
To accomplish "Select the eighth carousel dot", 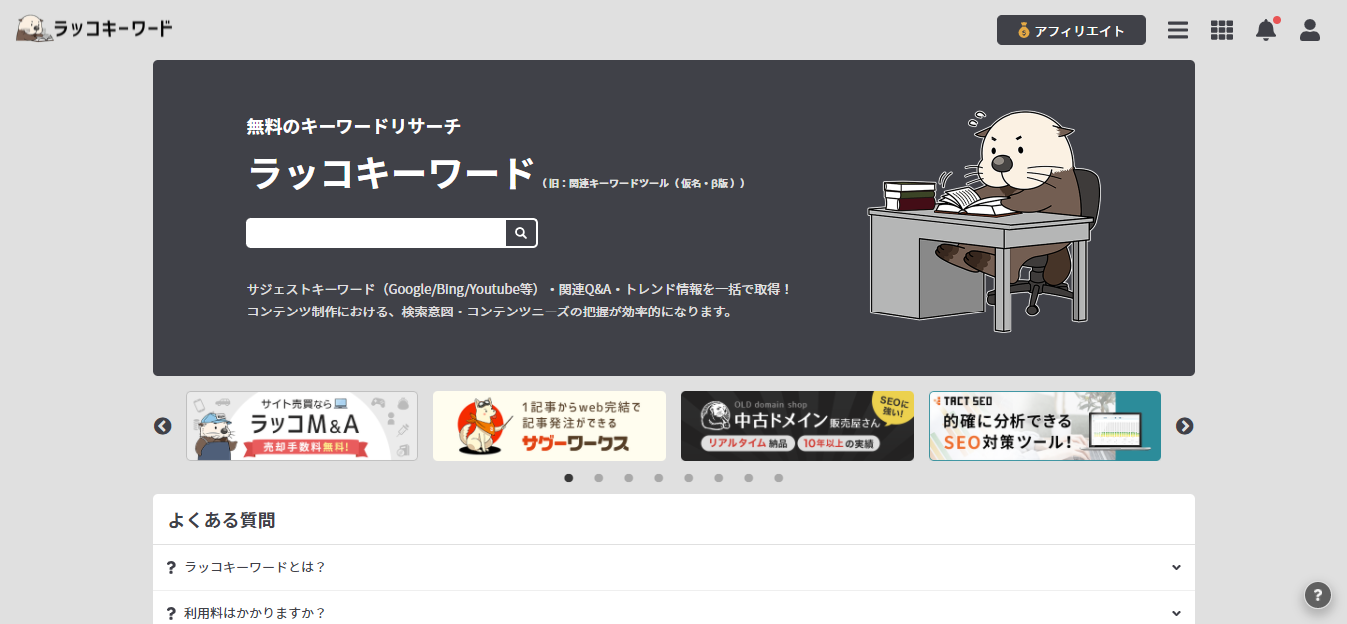I will (x=779, y=478).
